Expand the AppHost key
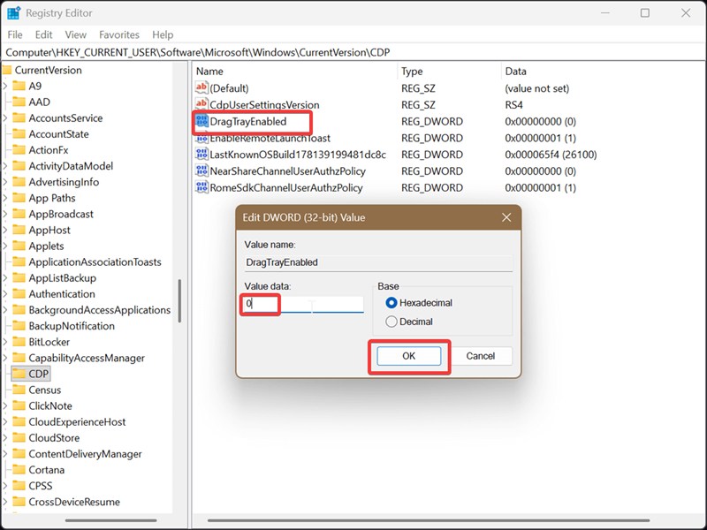707x530 pixels. pos(5,230)
